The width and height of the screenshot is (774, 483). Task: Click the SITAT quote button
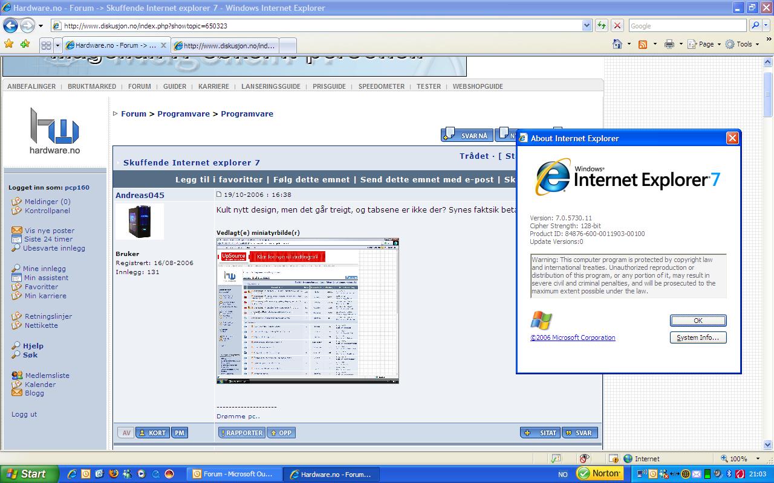pyautogui.click(x=540, y=433)
